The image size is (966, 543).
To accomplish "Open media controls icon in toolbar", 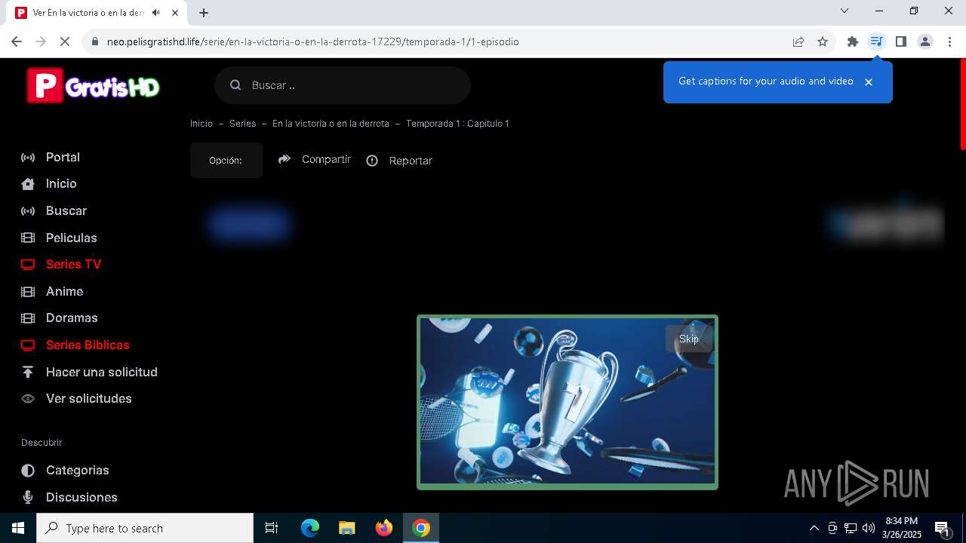I will [876, 41].
